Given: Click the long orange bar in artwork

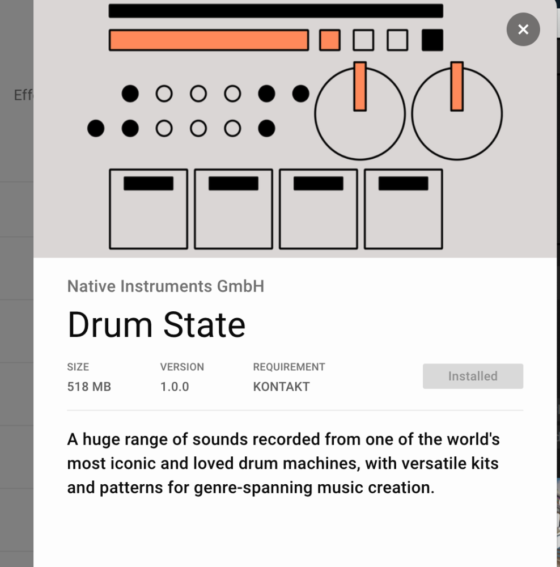Looking at the screenshot, I should tap(209, 40).
